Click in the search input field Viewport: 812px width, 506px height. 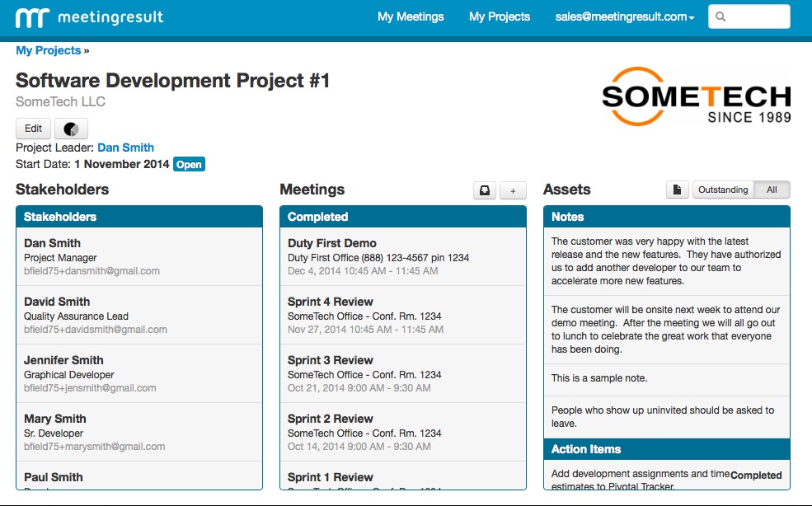(x=749, y=16)
